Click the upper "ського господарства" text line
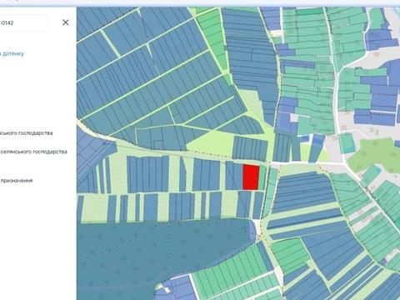Screen dimensions: 400x300 click(27, 133)
